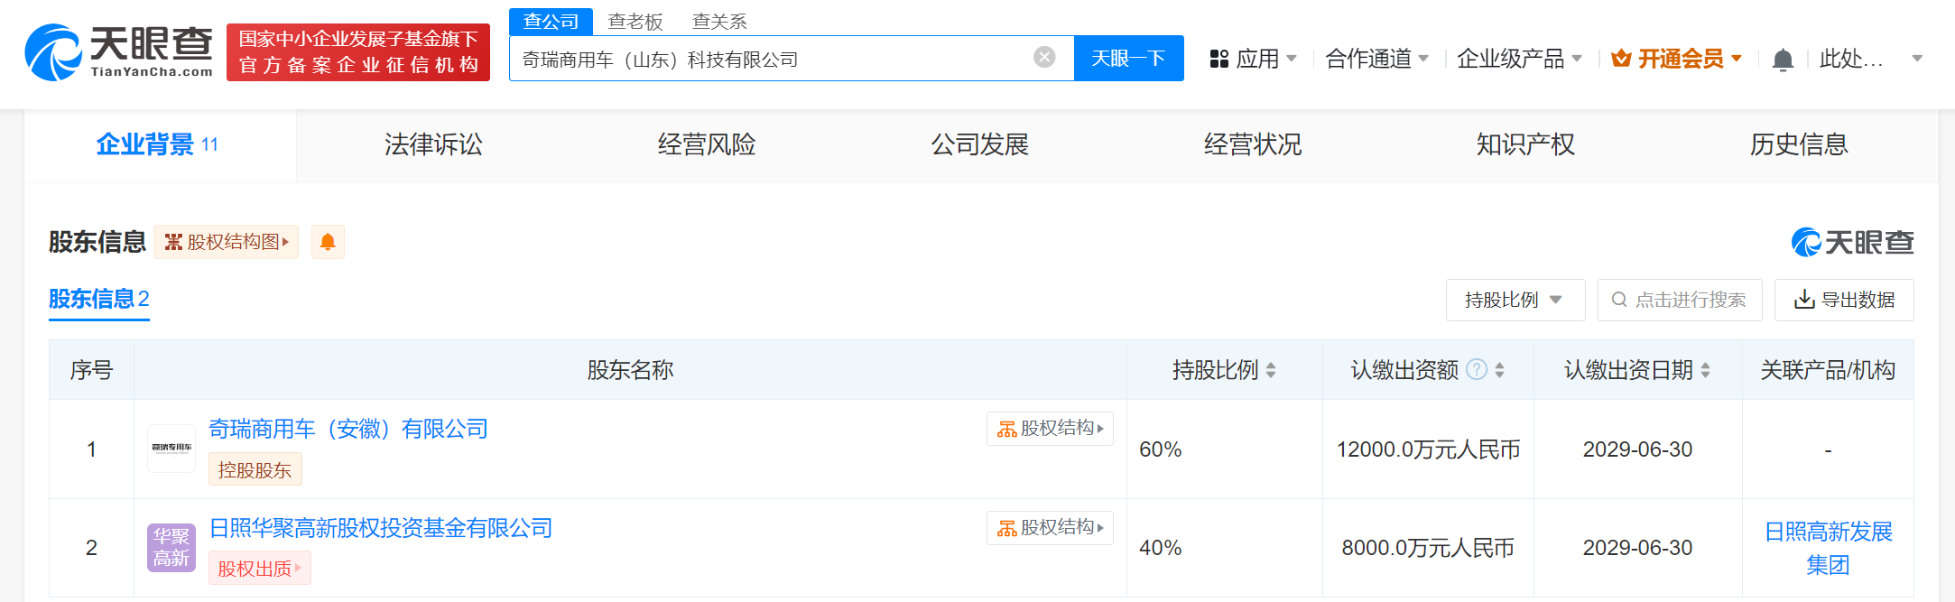This screenshot has height=602, width=1955.
Task: Open 奇瑞商用车（安徽）有限公司 link
Action: pos(348,429)
